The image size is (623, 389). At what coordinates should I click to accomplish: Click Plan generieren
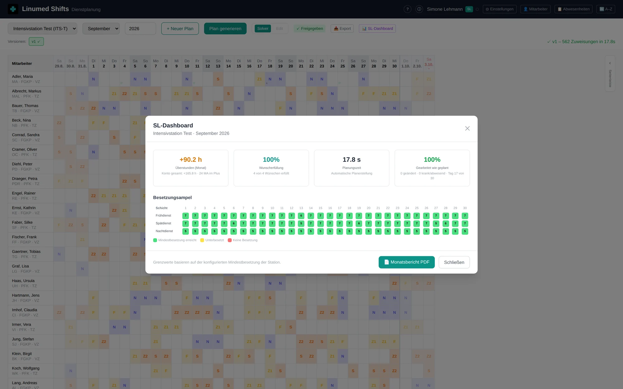click(x=225, y=29)
